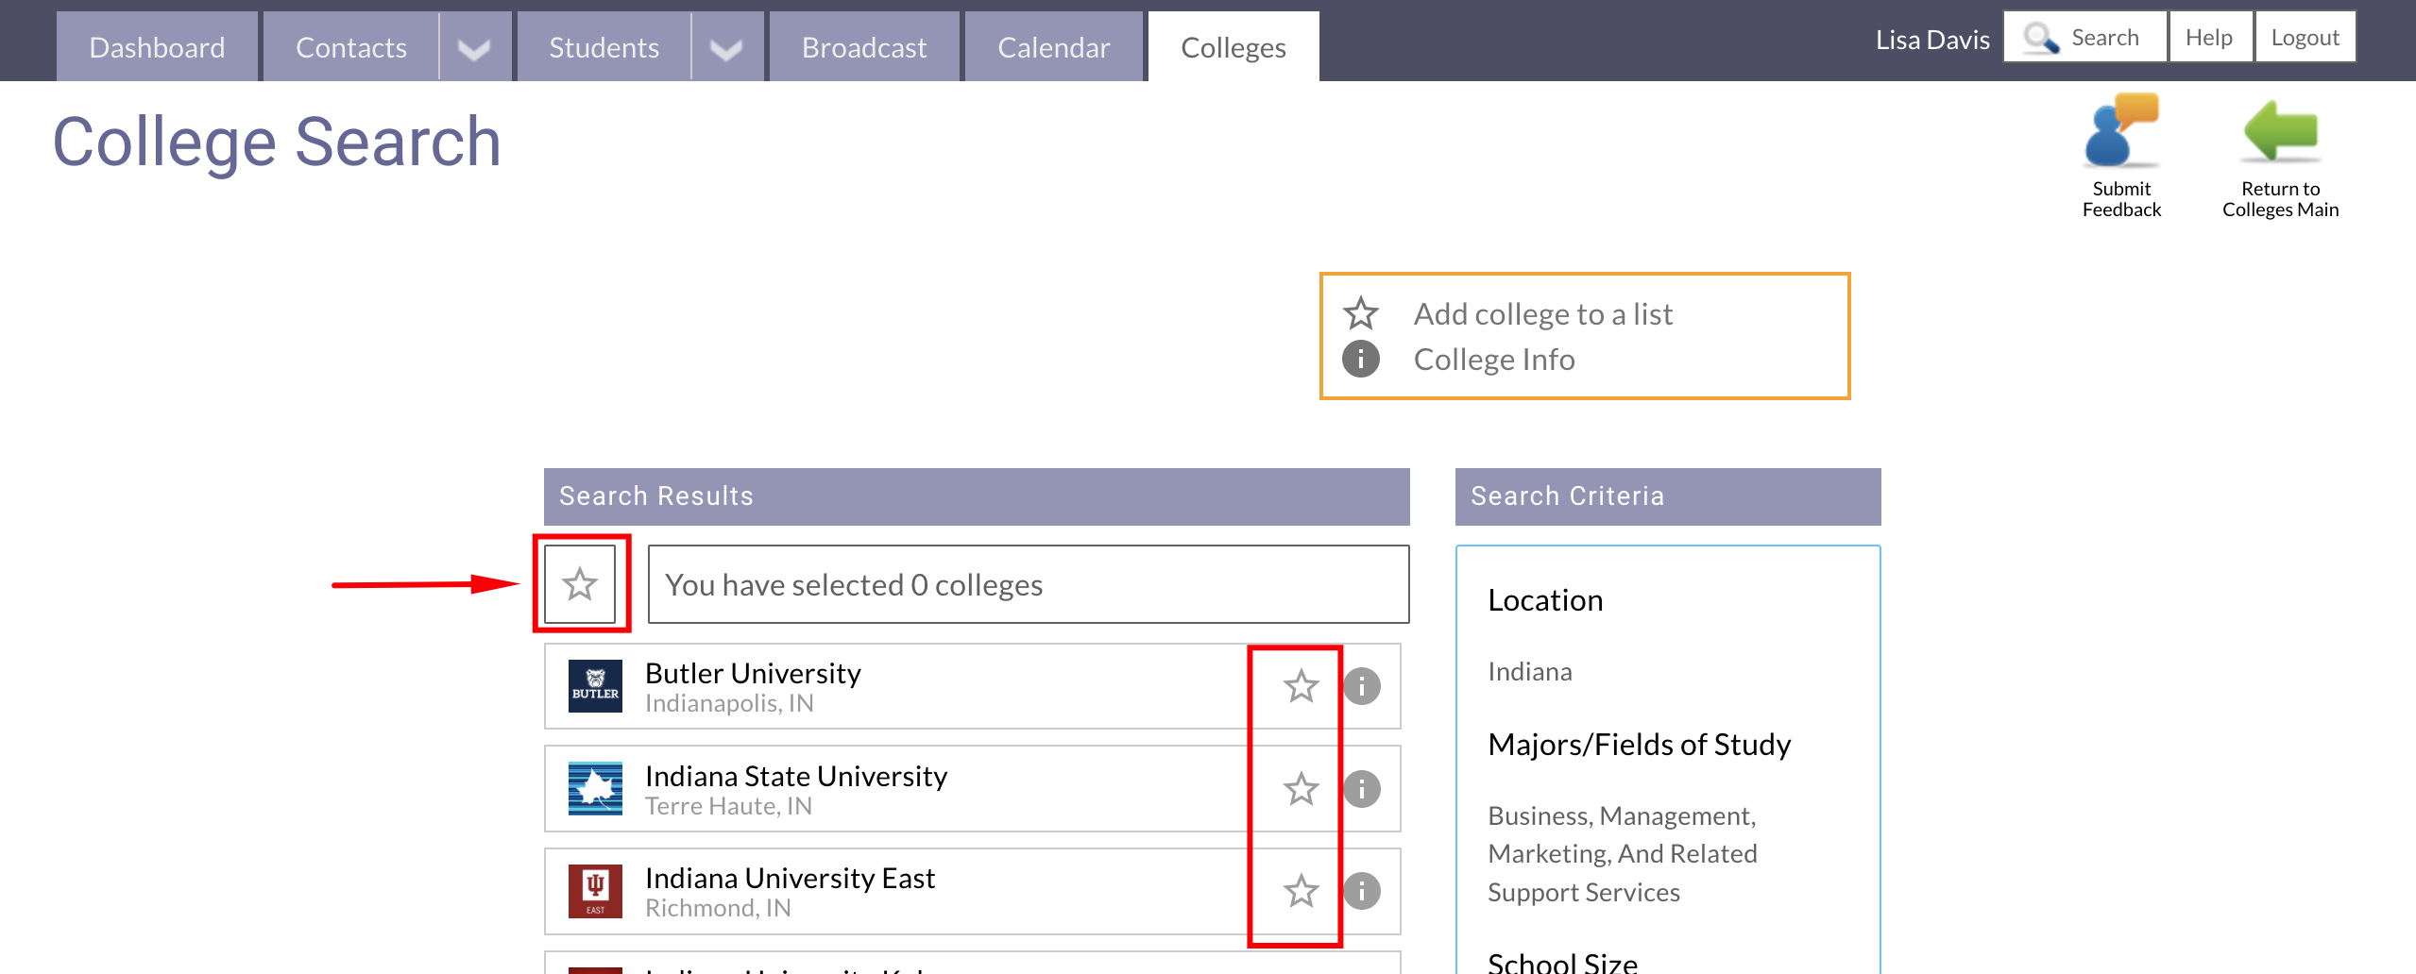
Task: Click the selected colleges count field
Action: click(x=1027, y=584)
